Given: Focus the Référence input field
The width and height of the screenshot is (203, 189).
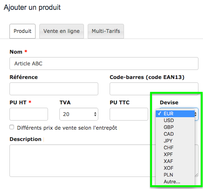Looking at the screenshot, I should [x=54, y=89].
